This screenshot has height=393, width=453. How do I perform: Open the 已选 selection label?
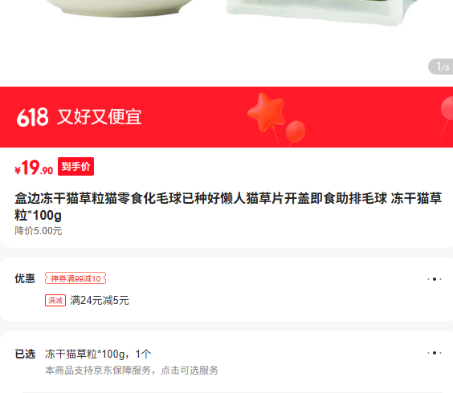pos(25,354)
